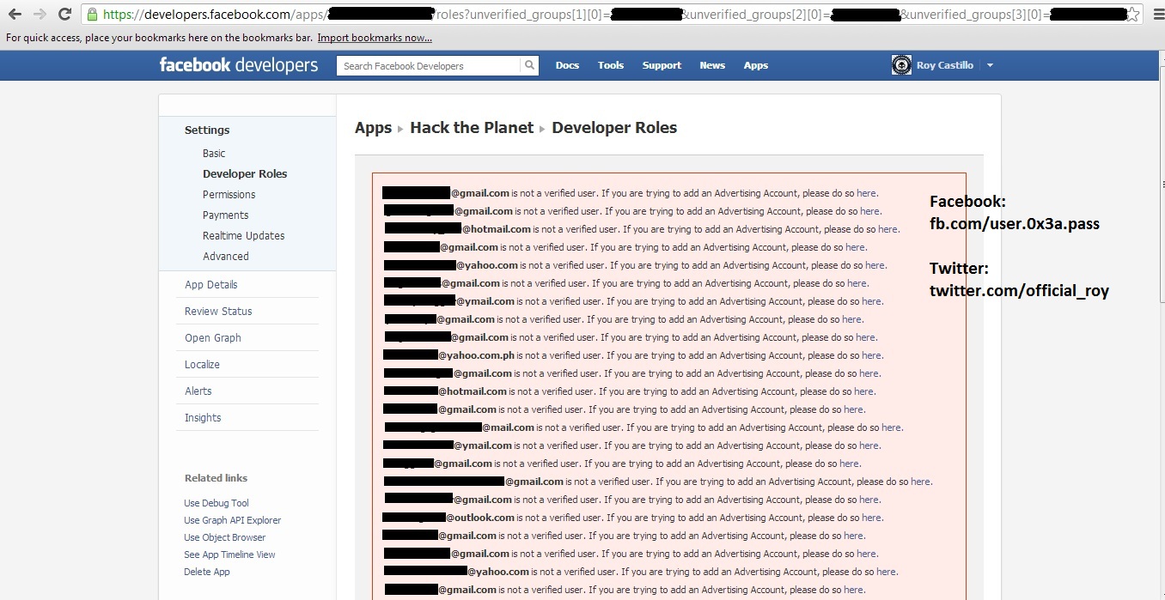Viewport: 1165px width, 600px height.
Task: Click the facebook developers logo
Action: click(x=239, y=65)
